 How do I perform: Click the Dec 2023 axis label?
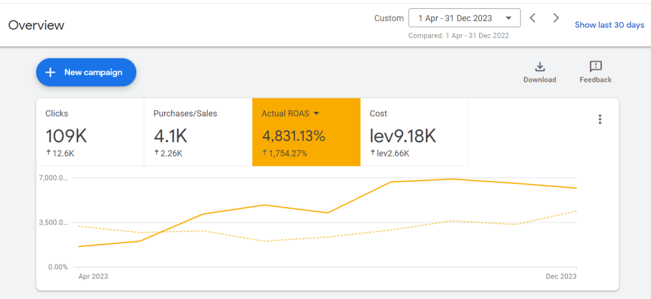562,276
